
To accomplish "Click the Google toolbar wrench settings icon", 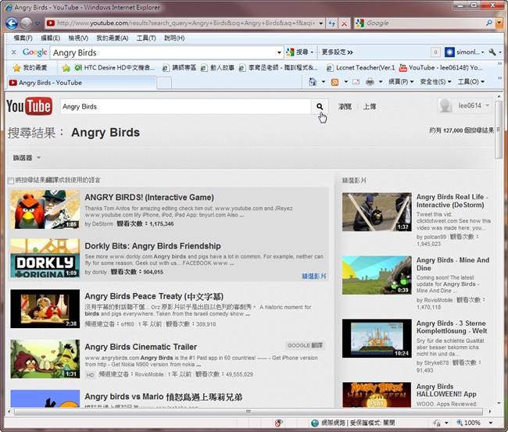I will (492, 52).
